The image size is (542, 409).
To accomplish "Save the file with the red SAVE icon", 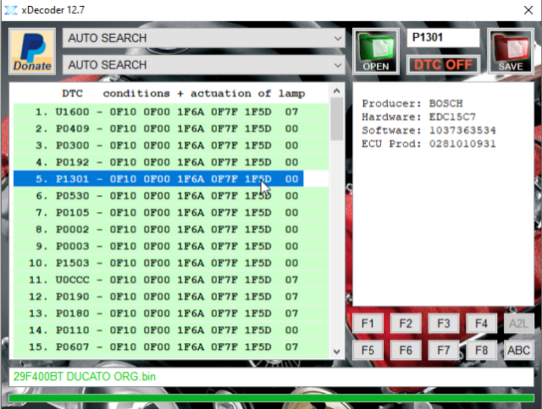I will (511, 52).
